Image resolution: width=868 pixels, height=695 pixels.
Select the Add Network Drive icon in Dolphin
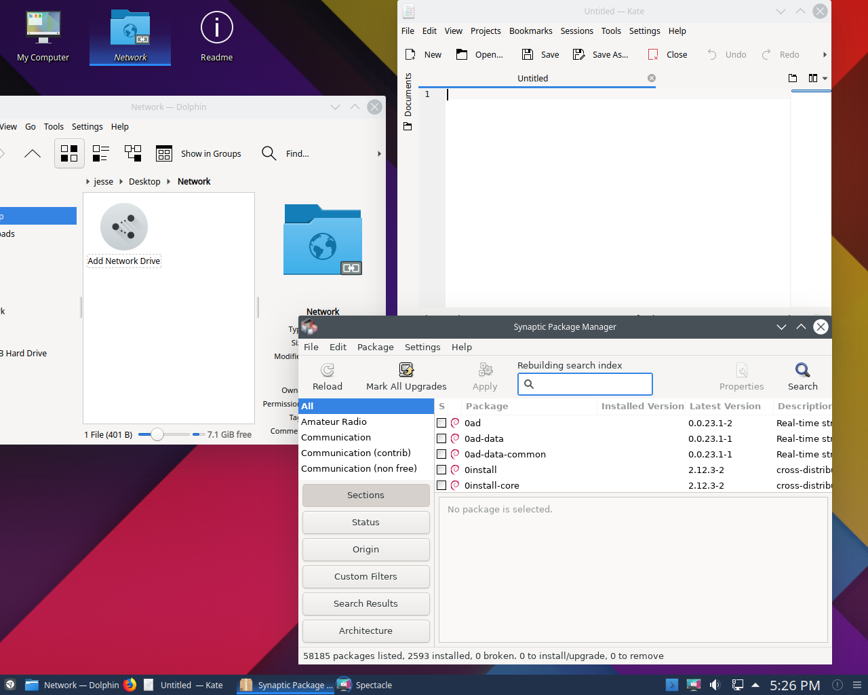pyautogui.click(x=124, y=227)
